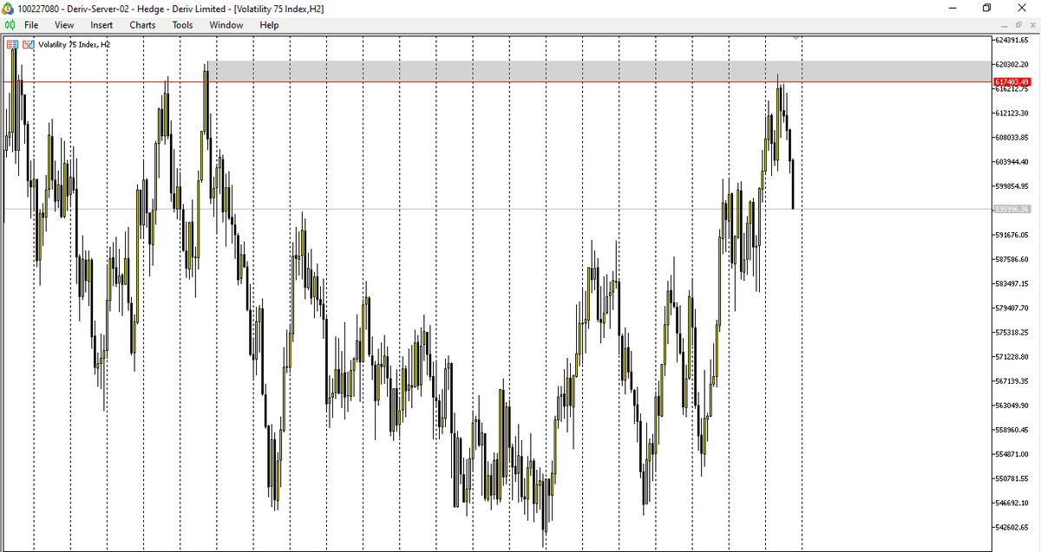Click the grey current price label 595996.36
Viewport: 1041px width, 552px height.
[x=1012, y=209]
